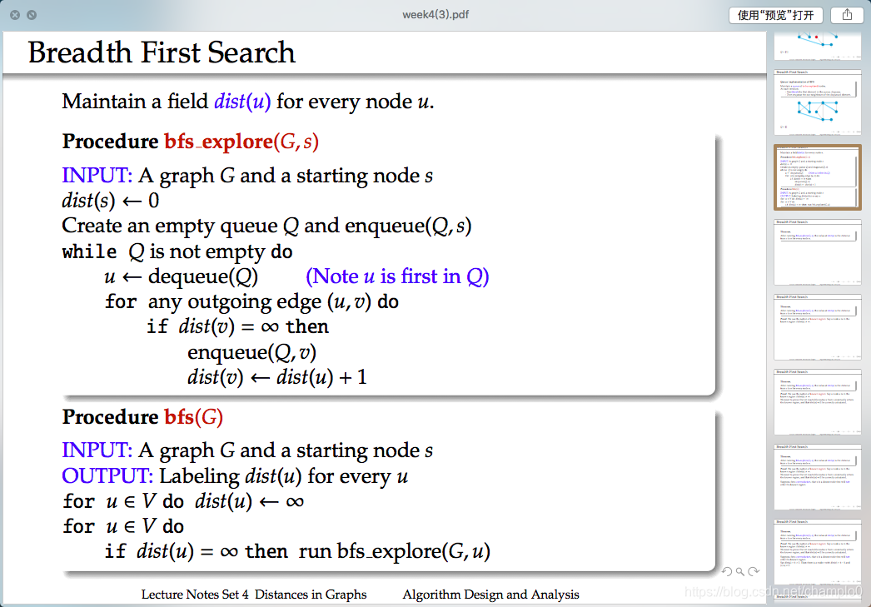The width and height of the screenshot is (871, 607).
Task: Click the footer 'Lecture Notes Set 4 Distances in Graphs'
Action: pos(254,595)
